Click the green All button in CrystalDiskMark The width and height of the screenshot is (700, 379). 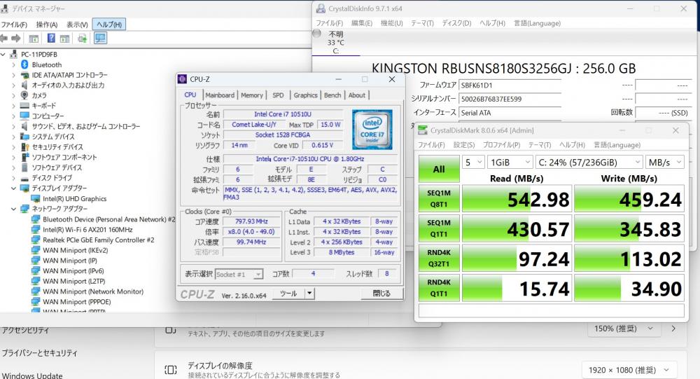(x=439, y=169)
